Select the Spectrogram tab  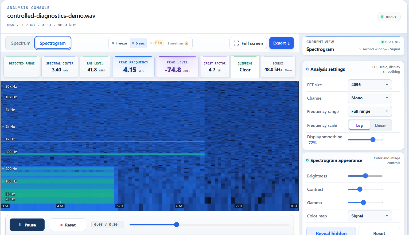[53, 43]
